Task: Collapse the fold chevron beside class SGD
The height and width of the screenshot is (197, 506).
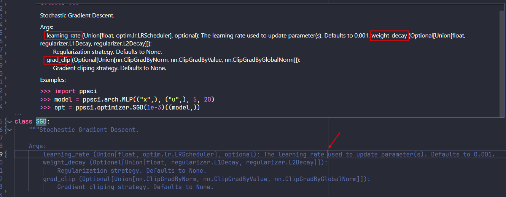Action: 10,122
